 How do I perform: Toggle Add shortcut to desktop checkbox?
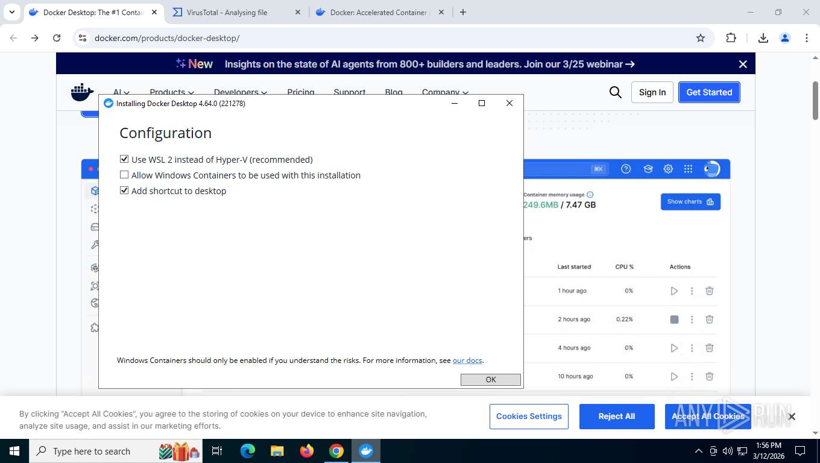(124, 191)
